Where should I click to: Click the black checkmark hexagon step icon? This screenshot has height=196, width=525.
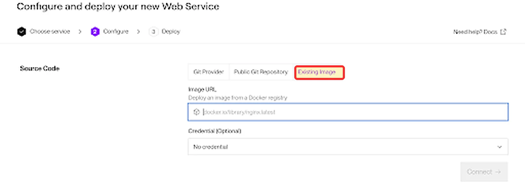click(22, 32)
